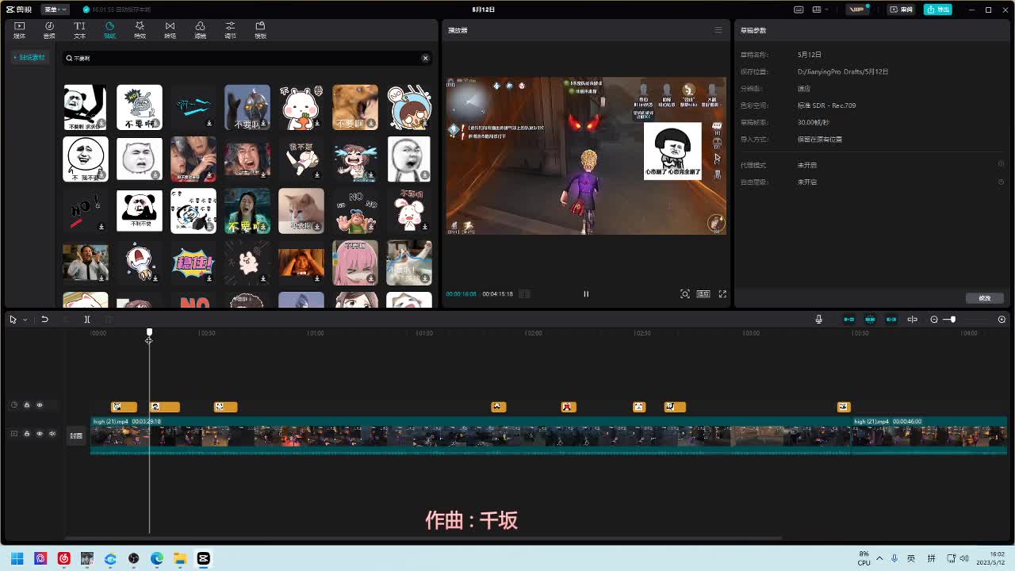
Task: Lock the sticker track
Action: coord(27,405)
